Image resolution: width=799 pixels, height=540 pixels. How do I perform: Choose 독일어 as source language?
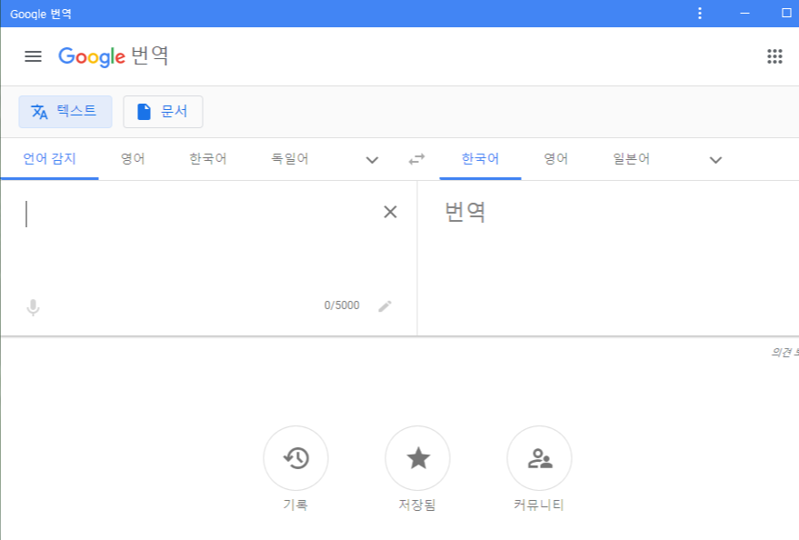[289, 159]
